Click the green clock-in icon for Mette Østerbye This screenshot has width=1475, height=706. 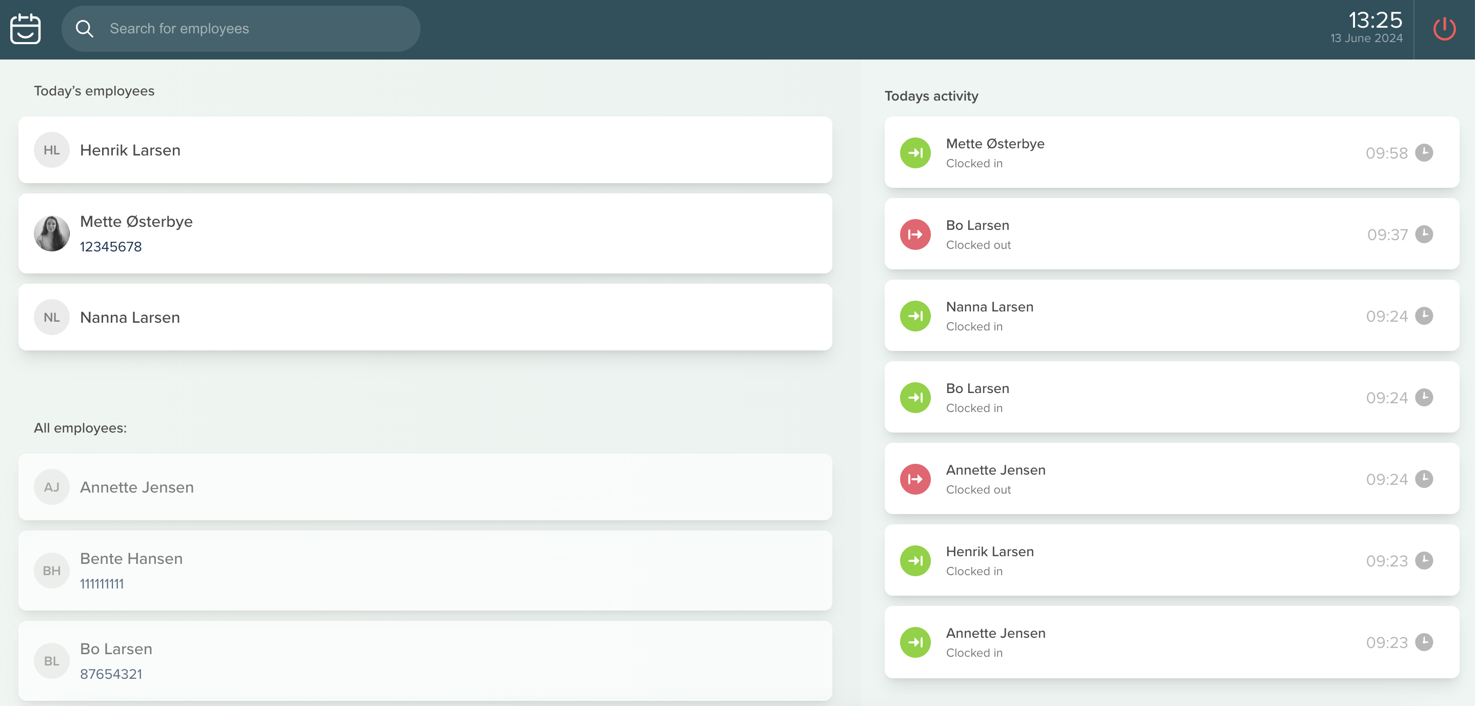(916, 152)
